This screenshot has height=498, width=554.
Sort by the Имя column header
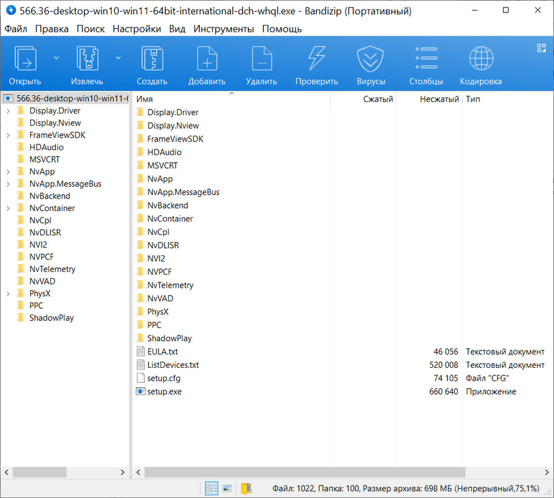(x=232, y=99)
